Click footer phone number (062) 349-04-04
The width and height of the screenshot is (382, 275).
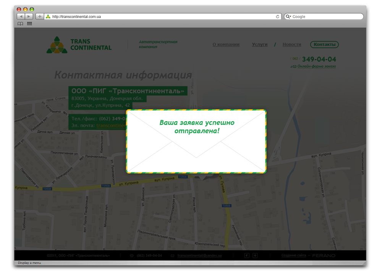149,256
